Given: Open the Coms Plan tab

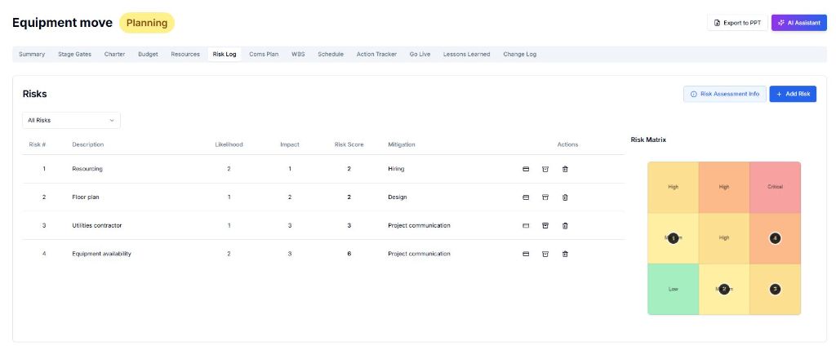Looking at the screenshot, I should point(264,55).
